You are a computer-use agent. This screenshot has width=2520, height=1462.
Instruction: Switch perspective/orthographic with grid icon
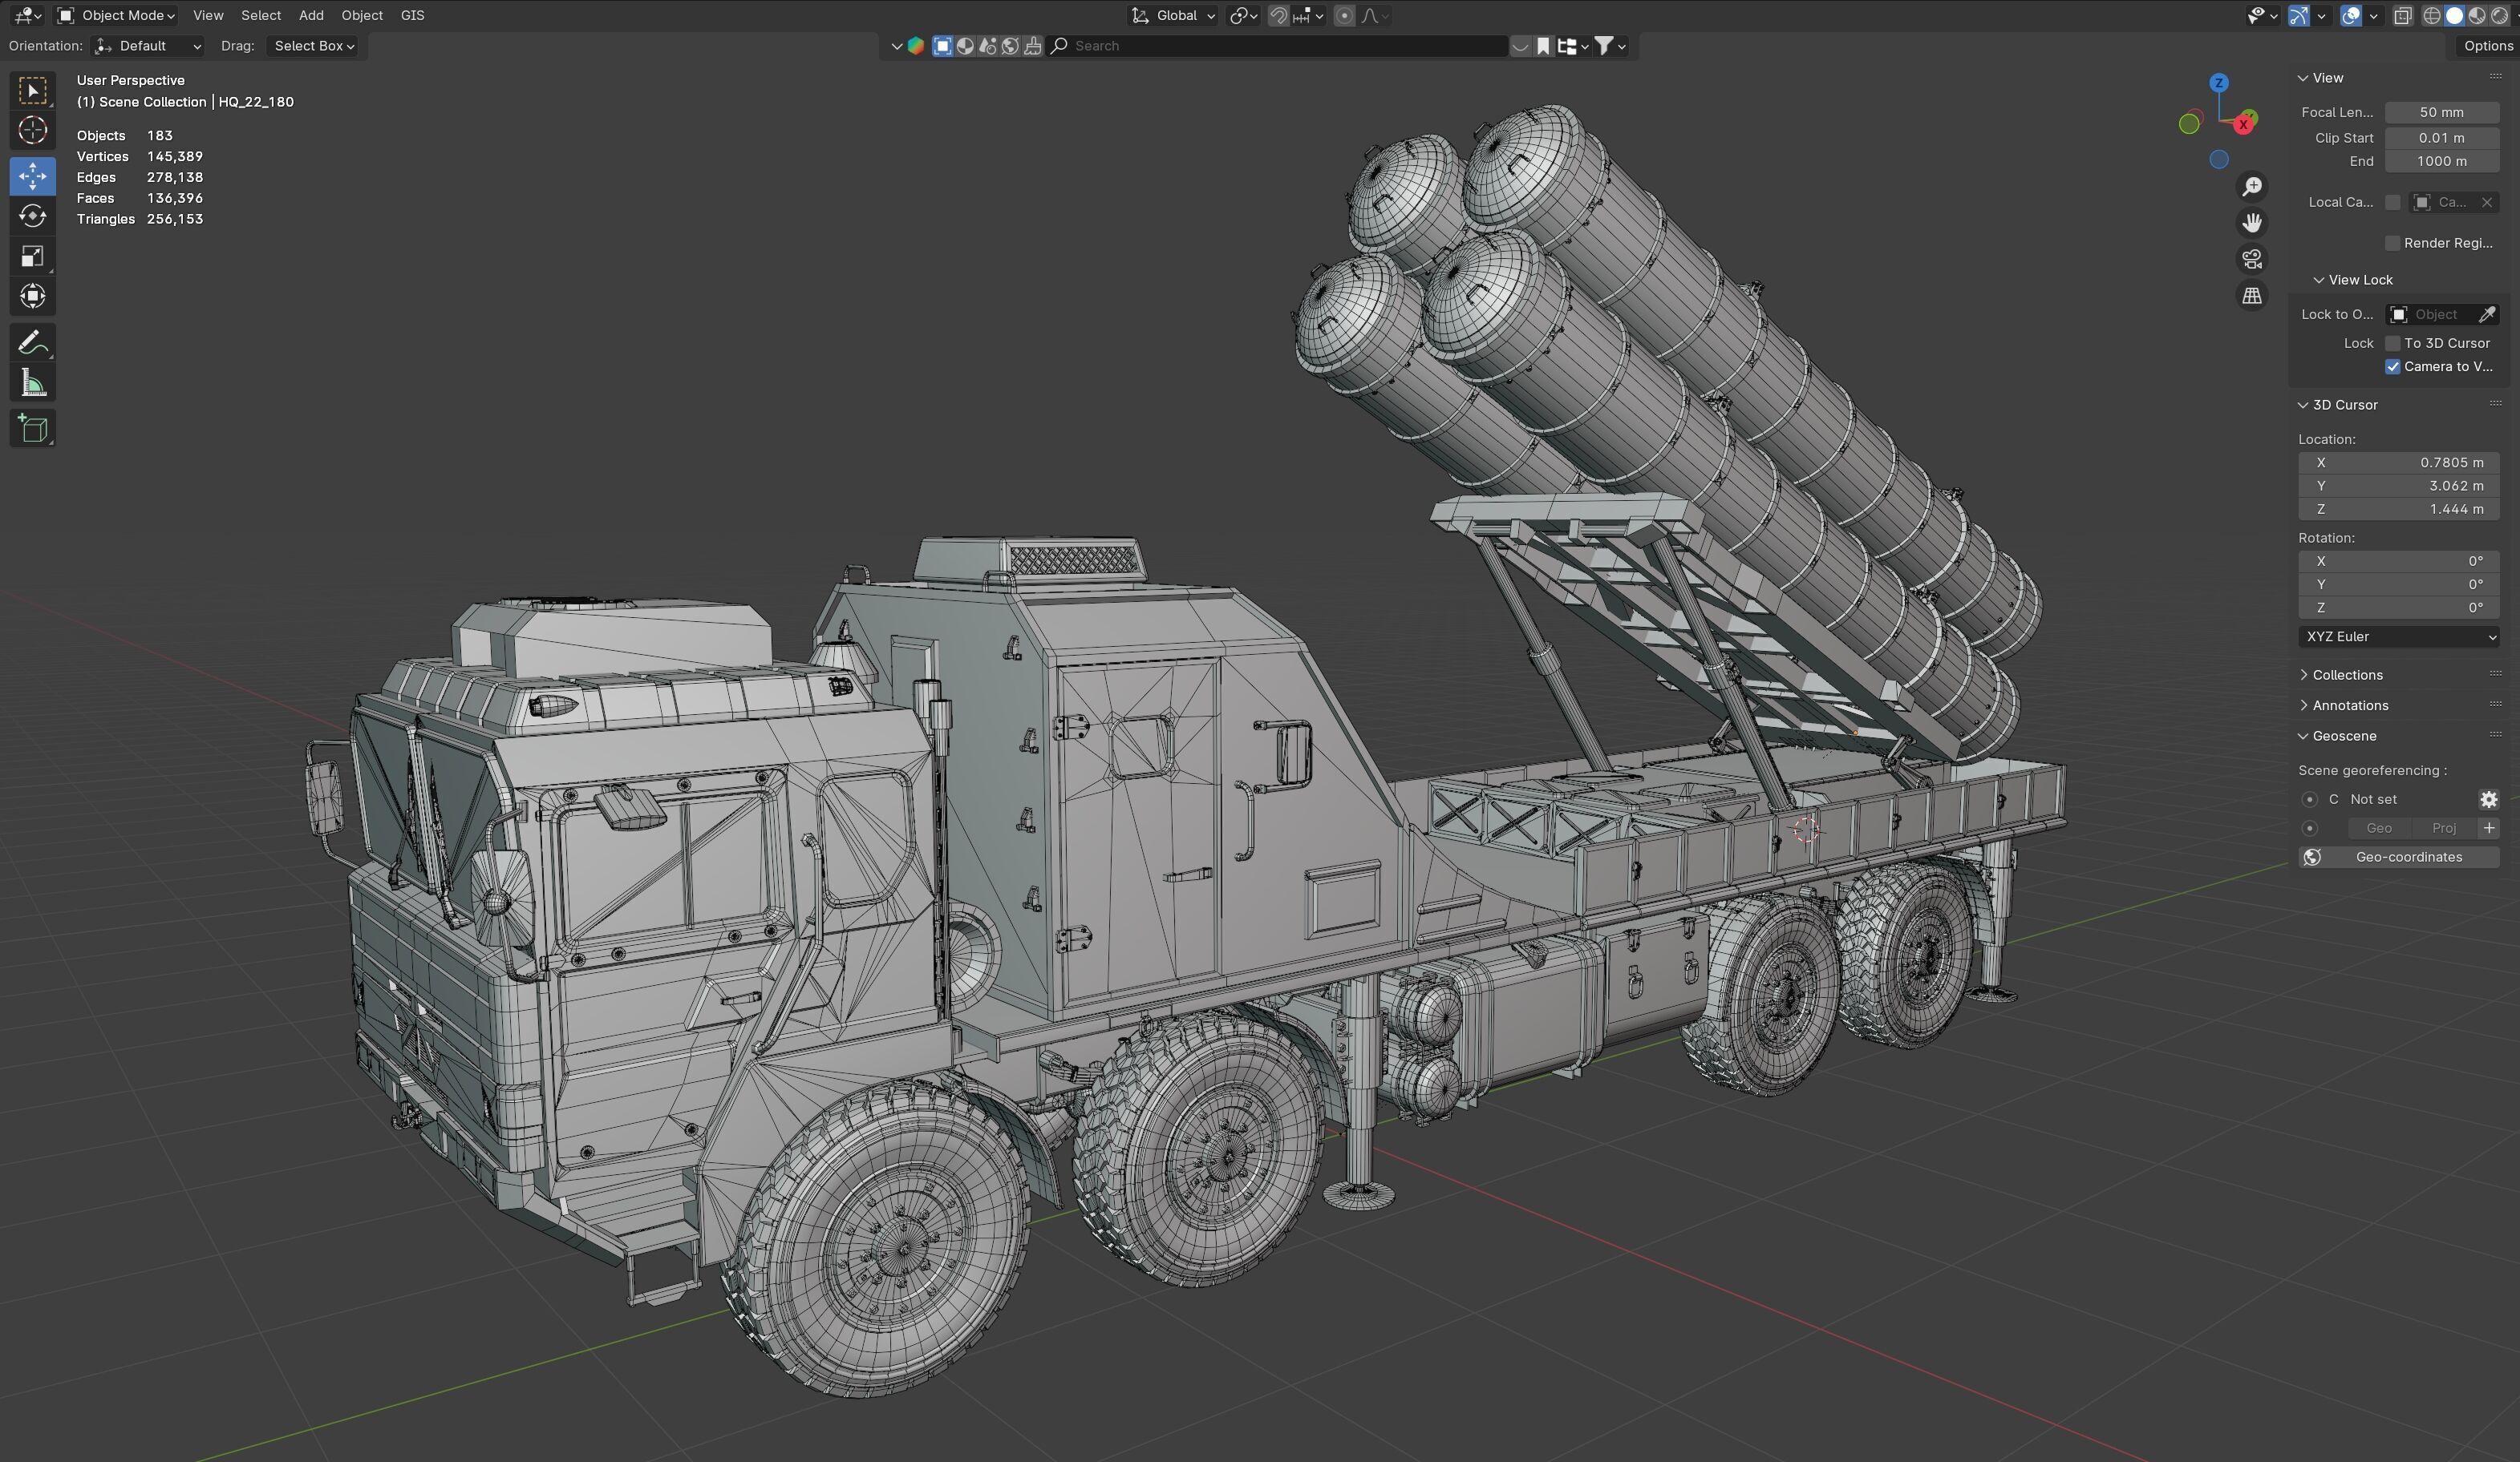pos(2251,296)
